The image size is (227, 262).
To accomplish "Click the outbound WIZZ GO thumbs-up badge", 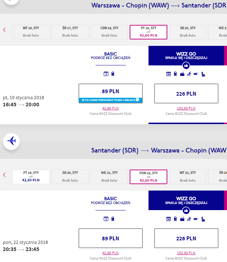I will (186, 65).
